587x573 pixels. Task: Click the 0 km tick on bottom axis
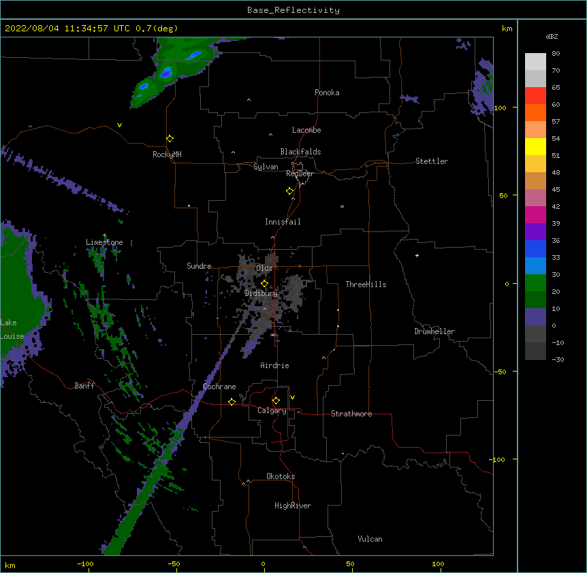point(263,563)
